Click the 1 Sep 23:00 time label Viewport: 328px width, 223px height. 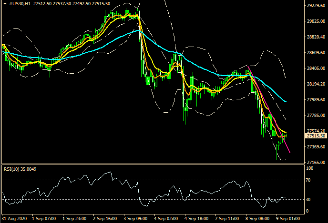pyautogui.click(x=75, y=218)
